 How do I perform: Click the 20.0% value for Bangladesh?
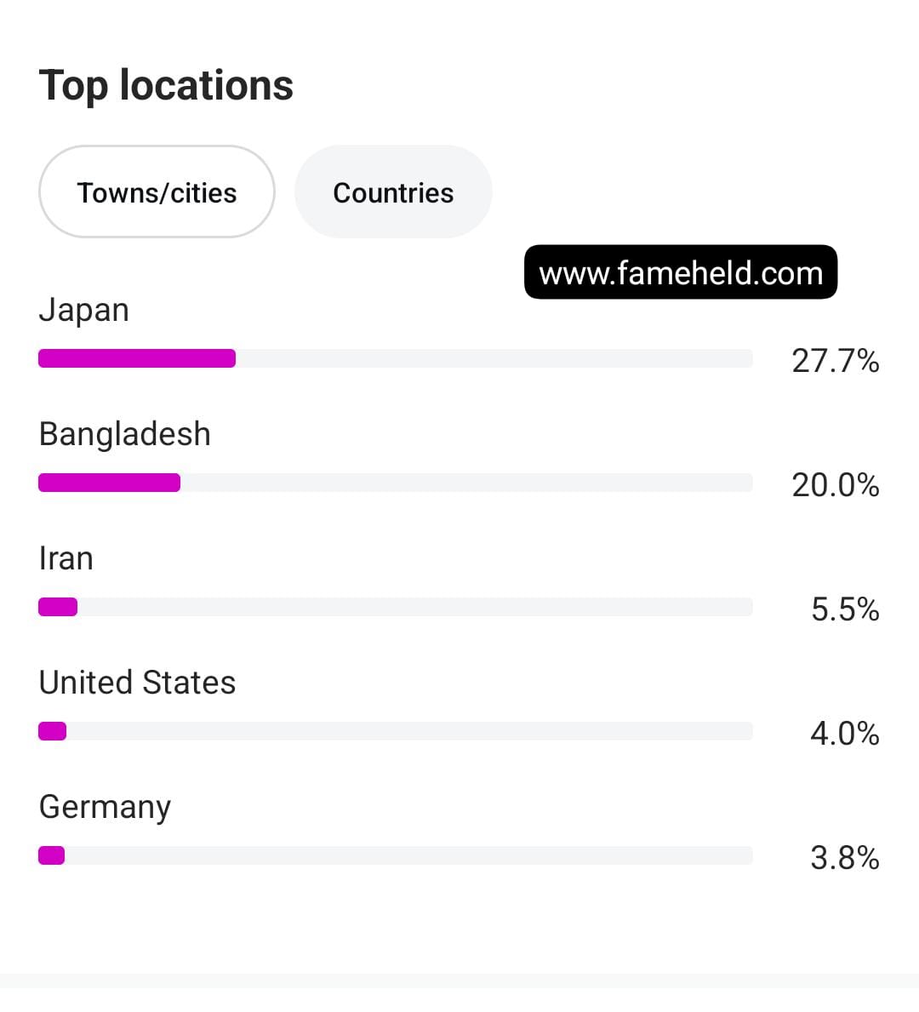(835, 484)
